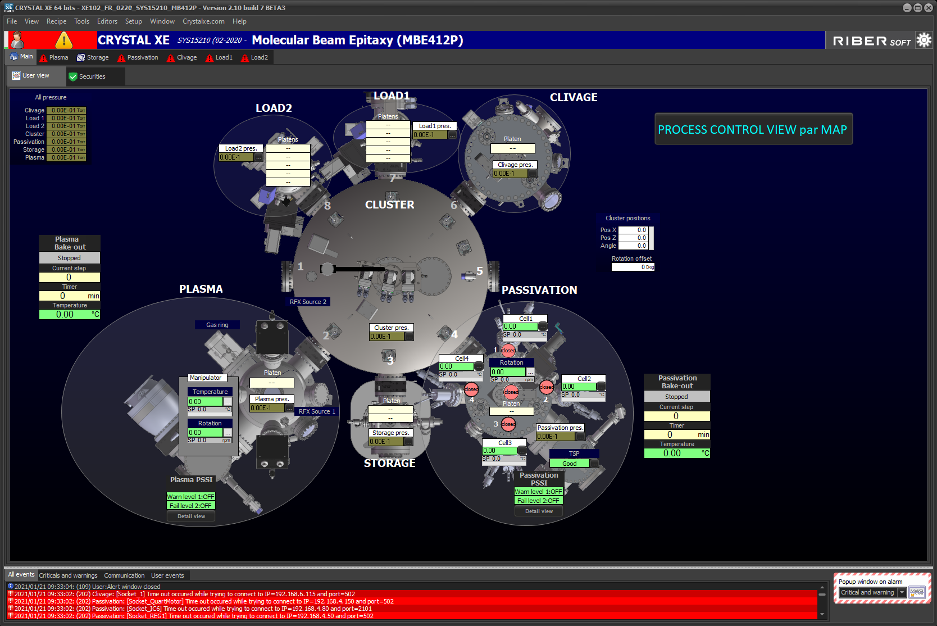Screen dimensions: 937x626
Task: Open the File menu
Action: pos(12,21)
